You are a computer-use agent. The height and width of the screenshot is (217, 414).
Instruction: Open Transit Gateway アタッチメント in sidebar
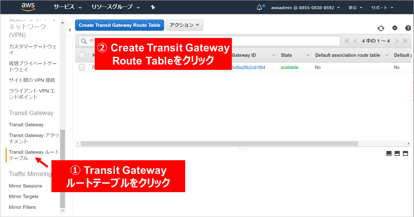tap(34, 138)
